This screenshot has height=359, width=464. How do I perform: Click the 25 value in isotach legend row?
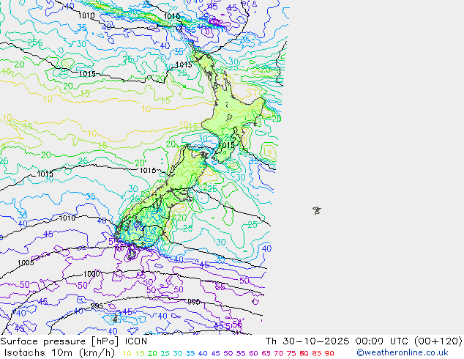click(165, 353)
